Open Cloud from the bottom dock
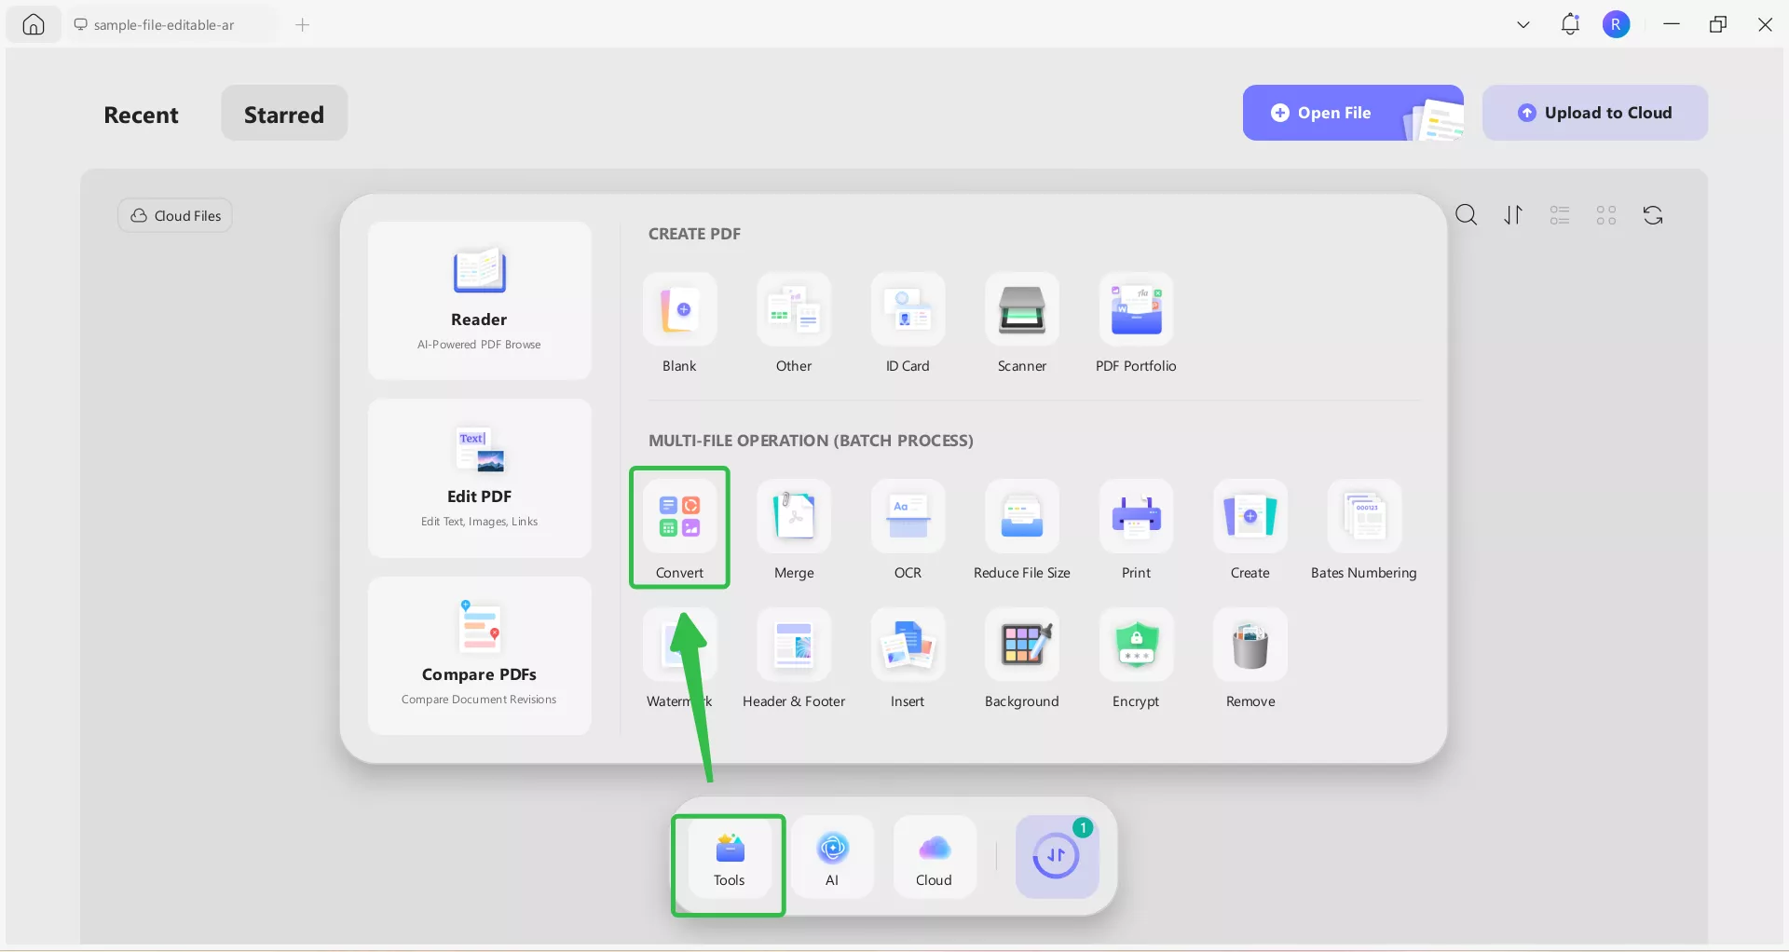1789x952 pixels. pos(935,857)
